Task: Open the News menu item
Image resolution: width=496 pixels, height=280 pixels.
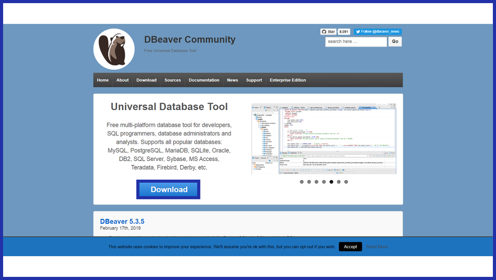Action: tap(232, 80)
